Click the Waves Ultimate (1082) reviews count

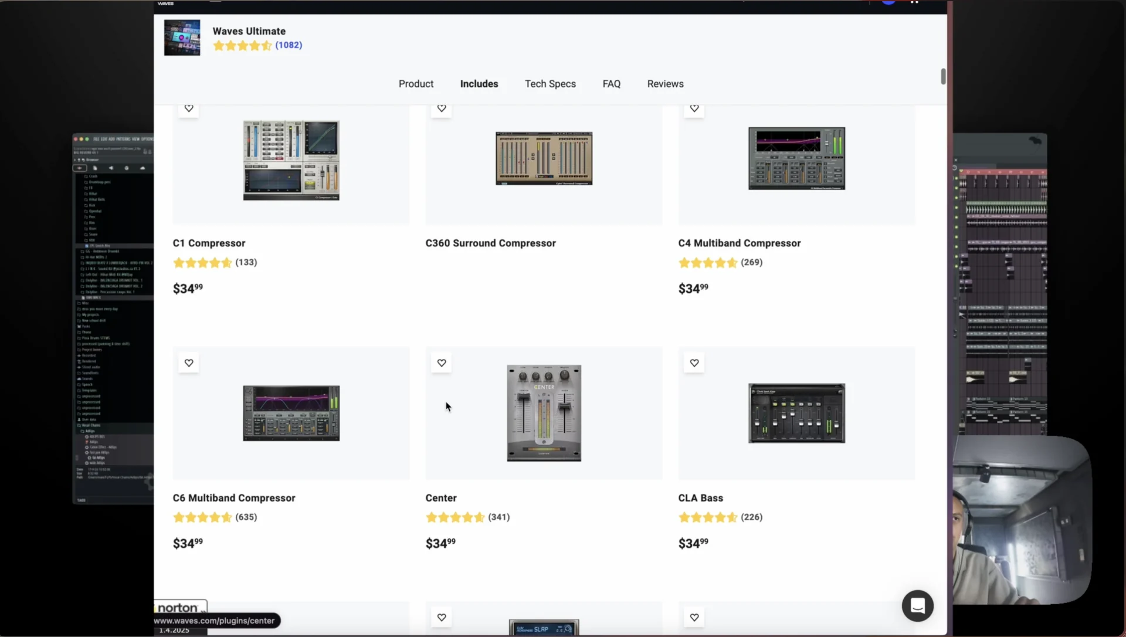[x=289, y=45]
